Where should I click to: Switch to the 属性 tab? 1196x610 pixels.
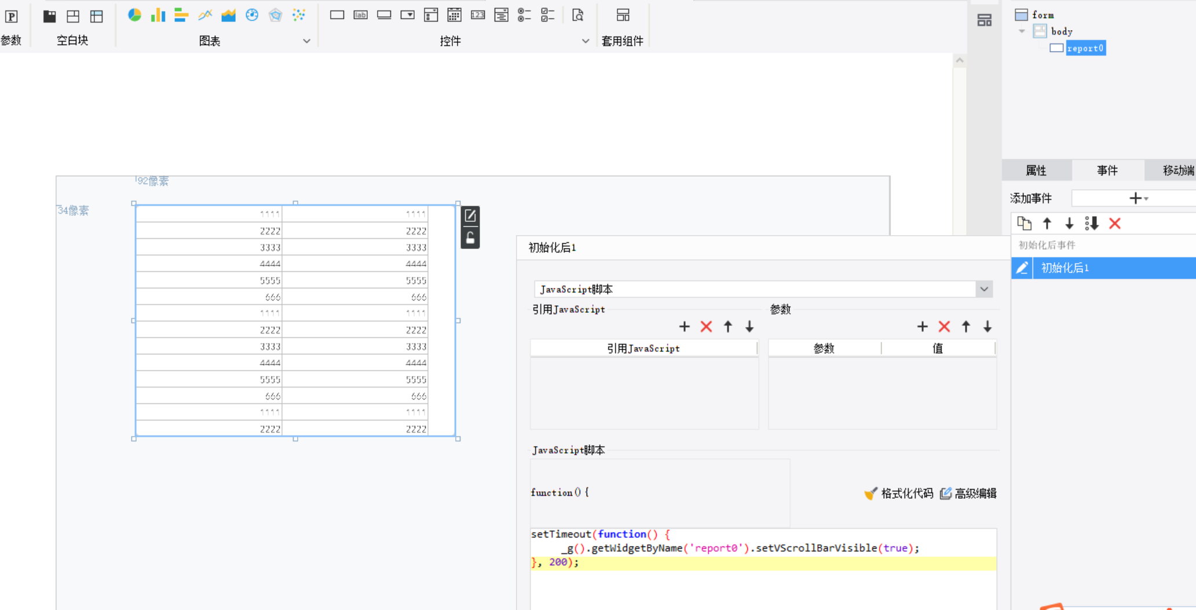[1036, 170]
